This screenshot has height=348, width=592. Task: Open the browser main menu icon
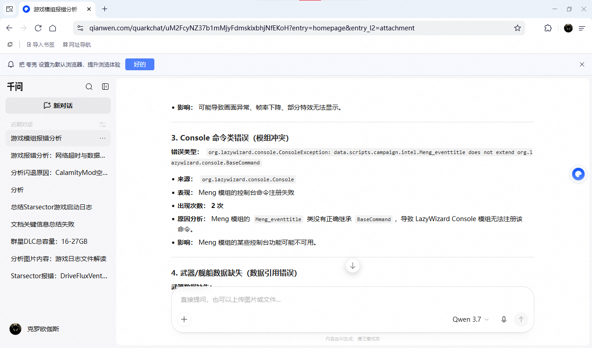582,28
